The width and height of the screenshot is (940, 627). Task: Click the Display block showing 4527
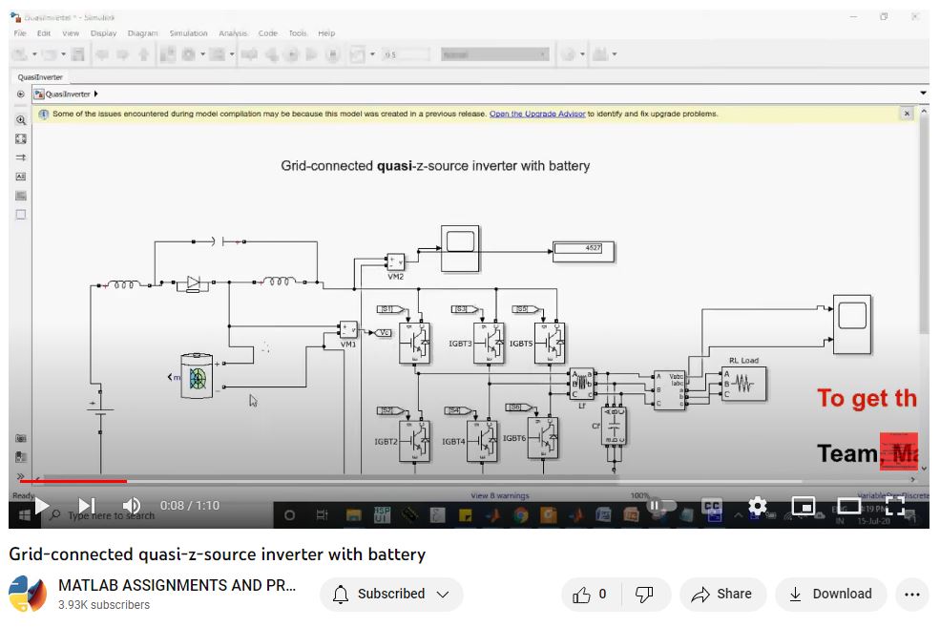583,252
